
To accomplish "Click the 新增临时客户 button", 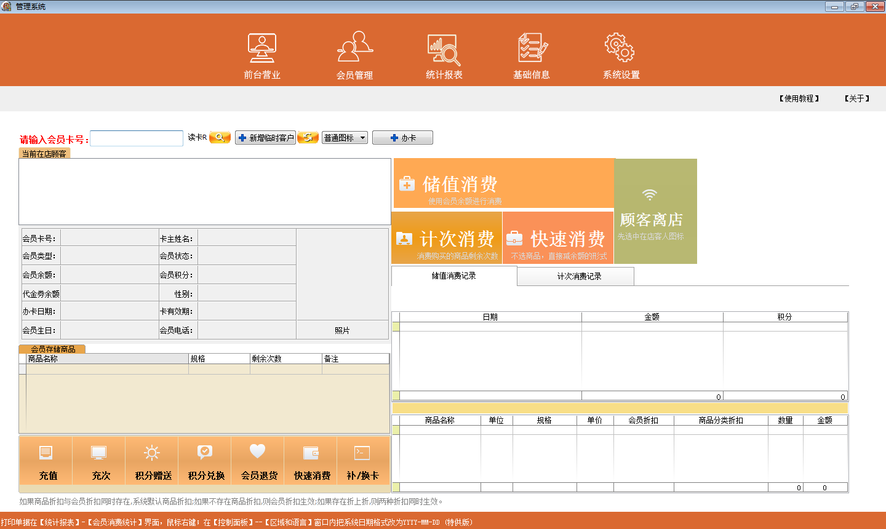I will point(265,138).
